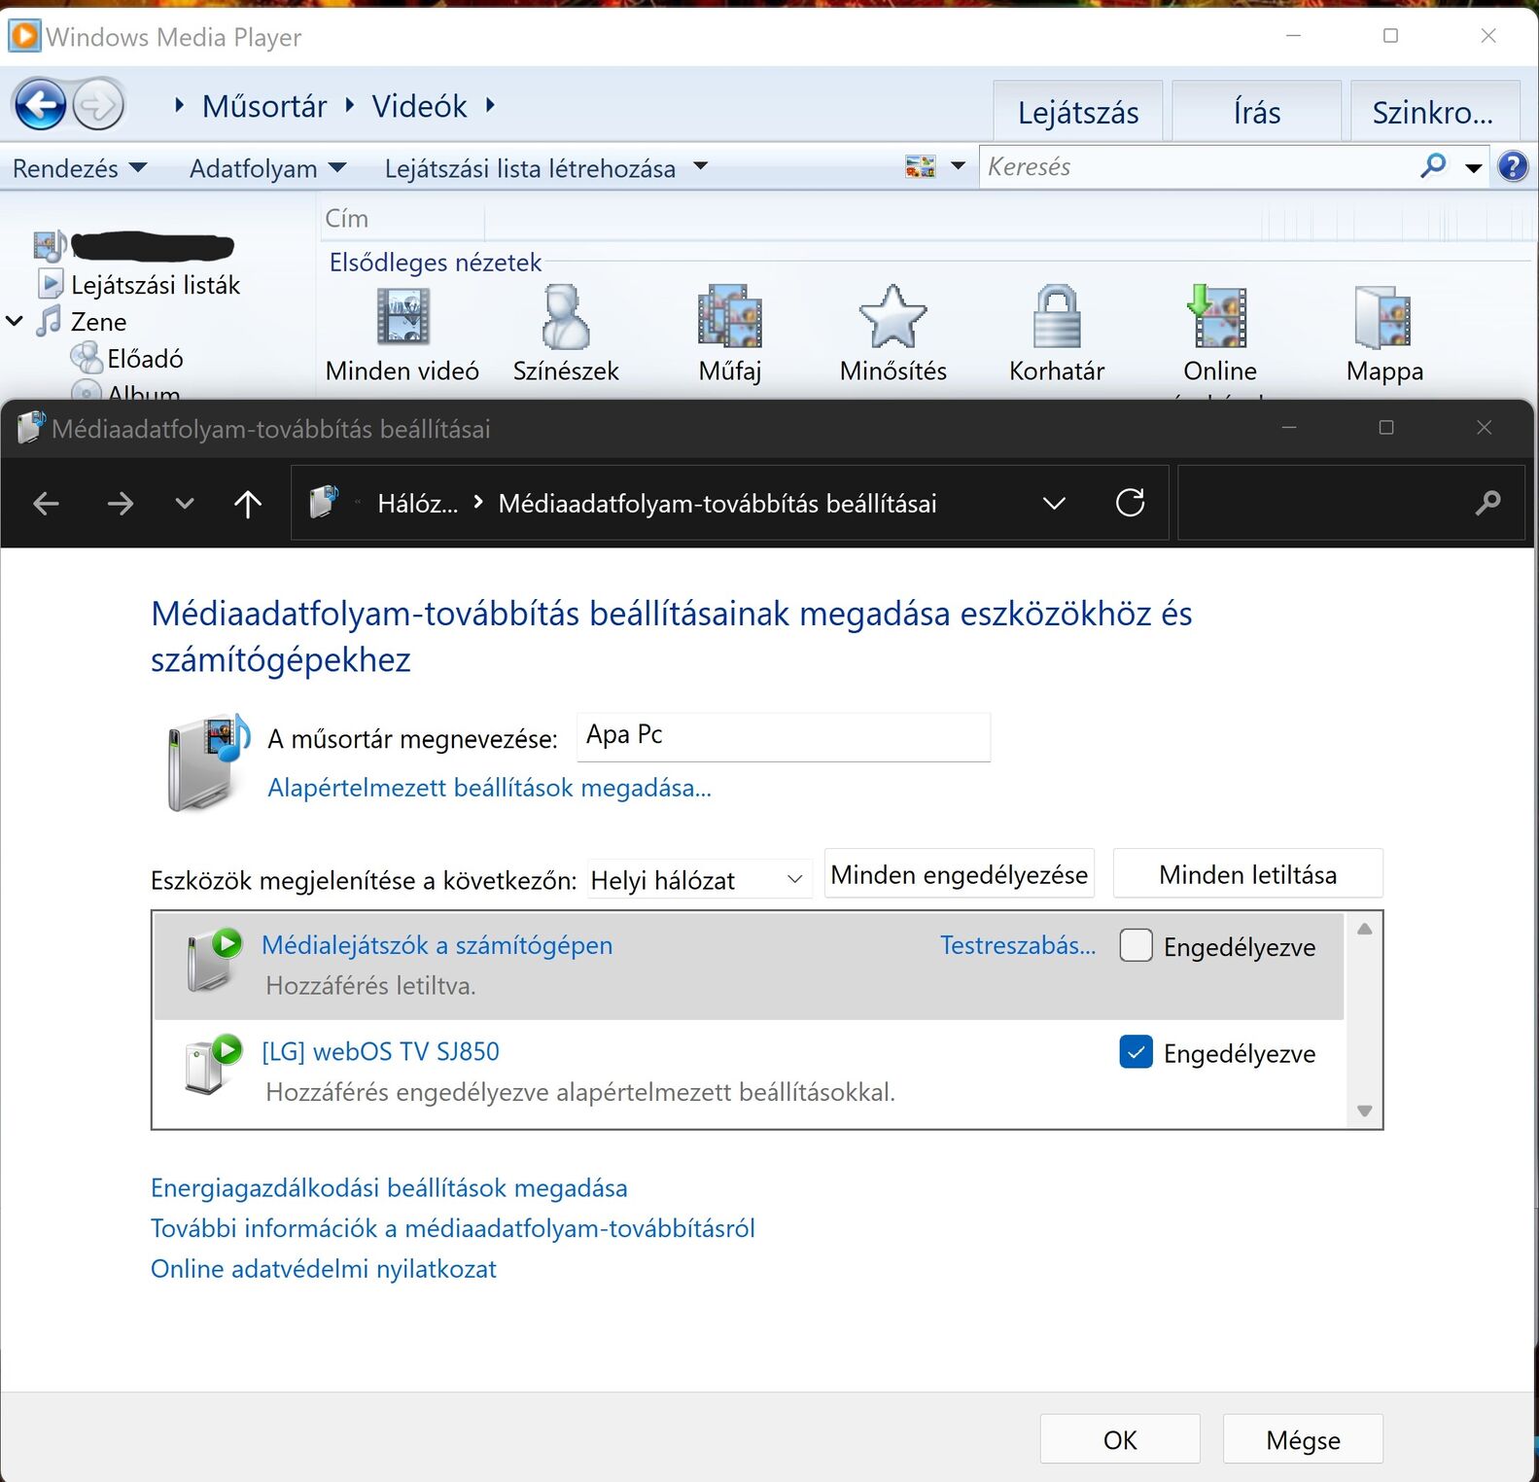Open the Színészek view

[x=566, y=335]
